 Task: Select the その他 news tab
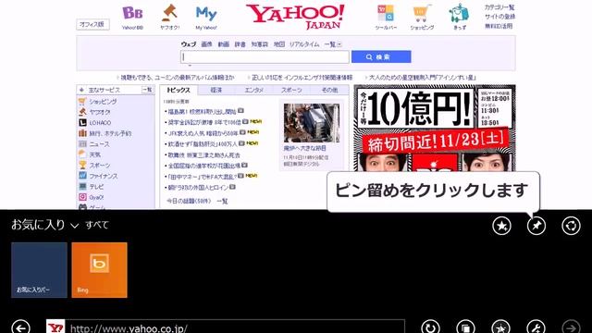click(x=329, y=91)
